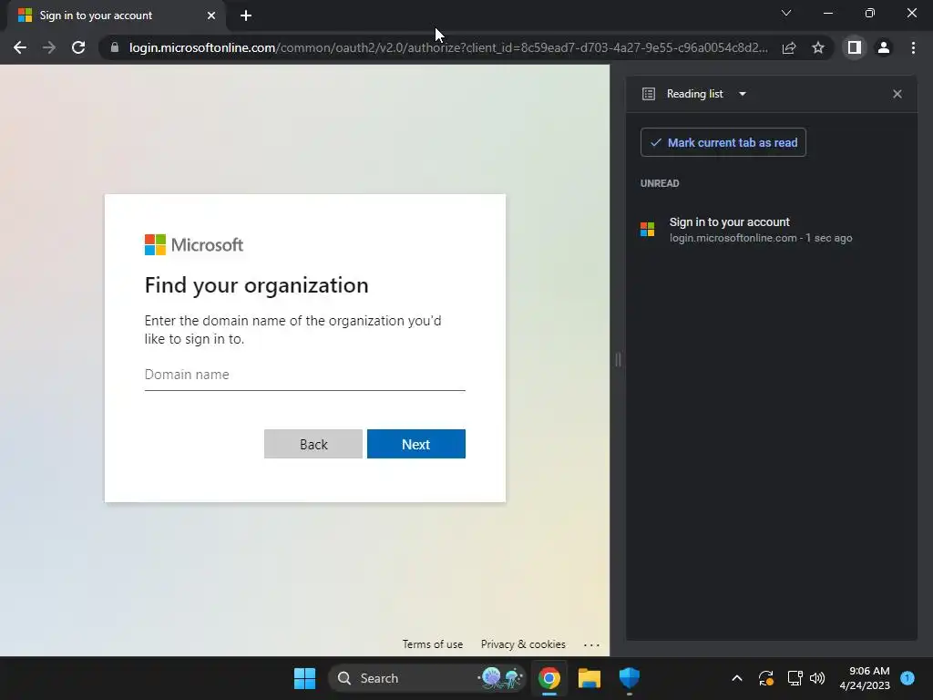
Task: Open the Chrome three-dot menu
Action: tap(913, 47)
